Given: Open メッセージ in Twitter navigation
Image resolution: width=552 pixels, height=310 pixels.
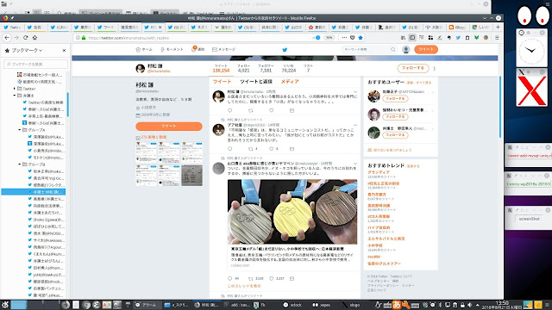Looking at the screenshot, I should [x=223, y=50].
